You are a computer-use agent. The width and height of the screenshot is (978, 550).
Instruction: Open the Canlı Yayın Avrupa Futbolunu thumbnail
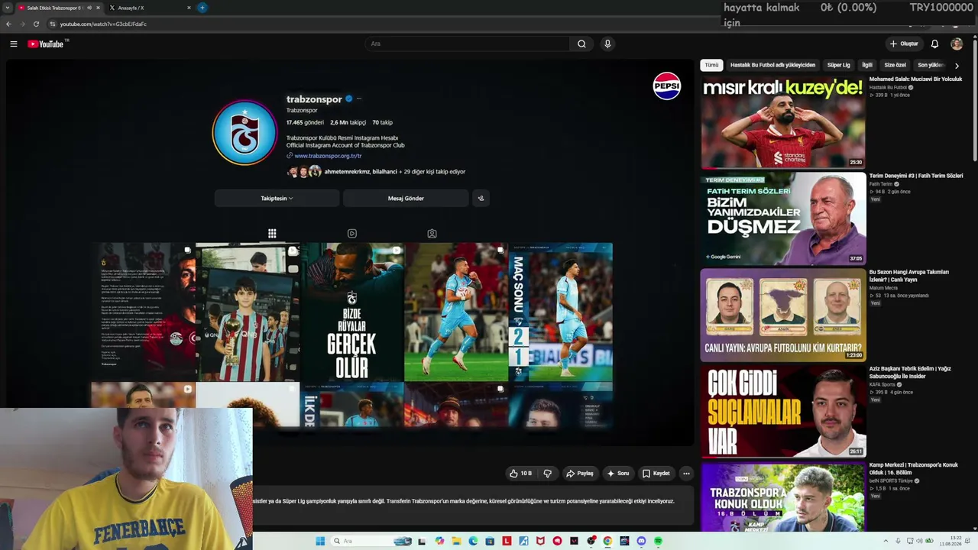(783, 315)
